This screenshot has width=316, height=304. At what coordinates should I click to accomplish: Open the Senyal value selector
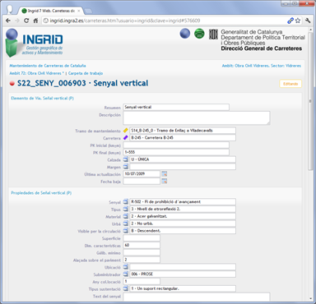[x=126, y=202]
